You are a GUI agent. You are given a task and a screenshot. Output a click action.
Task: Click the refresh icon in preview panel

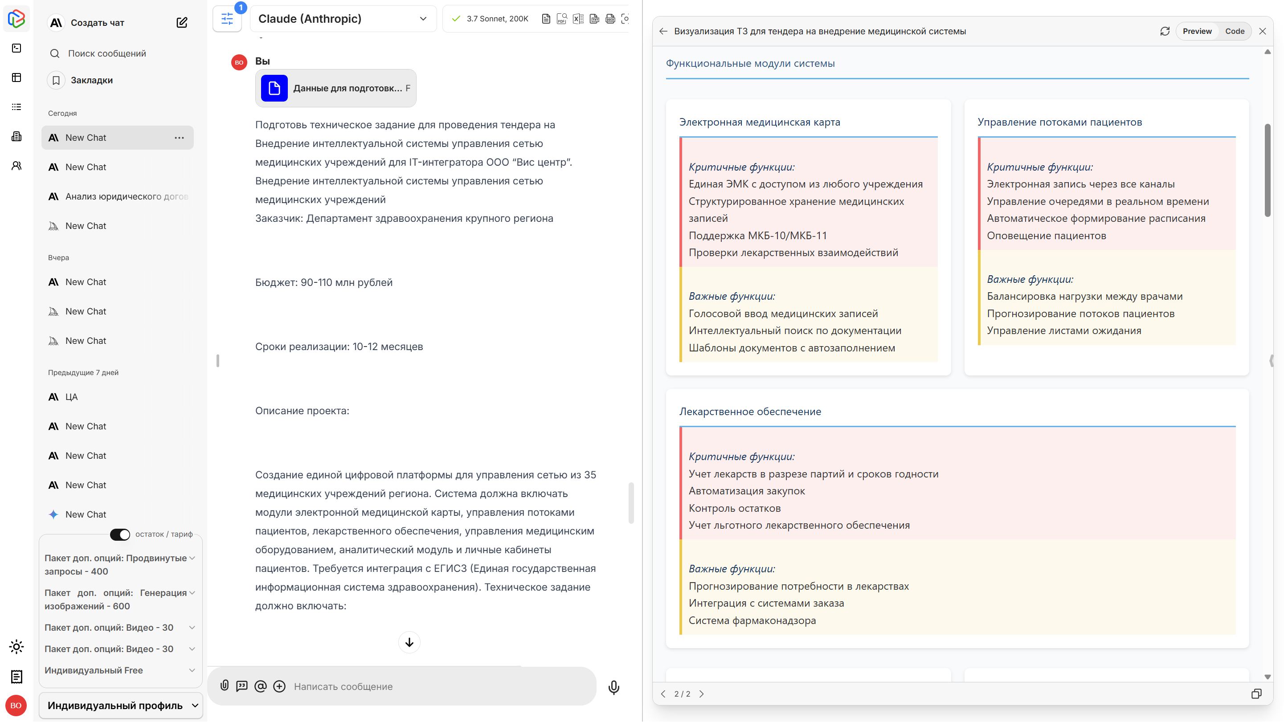tap(1164, 31)
